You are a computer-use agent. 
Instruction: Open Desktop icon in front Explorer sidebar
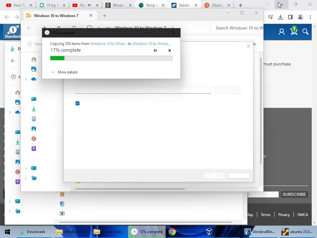pyautogui.click(x=34, y=99)
